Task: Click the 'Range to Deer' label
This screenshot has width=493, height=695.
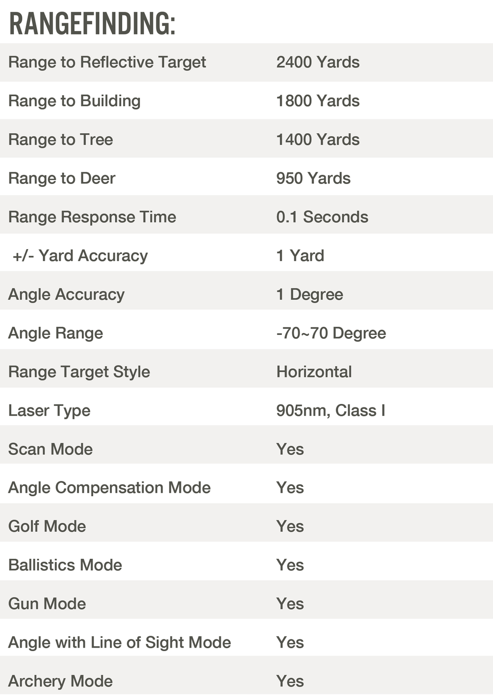Action: point(62,178)
